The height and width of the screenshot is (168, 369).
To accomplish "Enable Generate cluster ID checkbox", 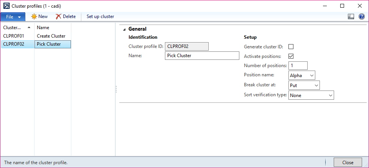I will pos(291,46).
